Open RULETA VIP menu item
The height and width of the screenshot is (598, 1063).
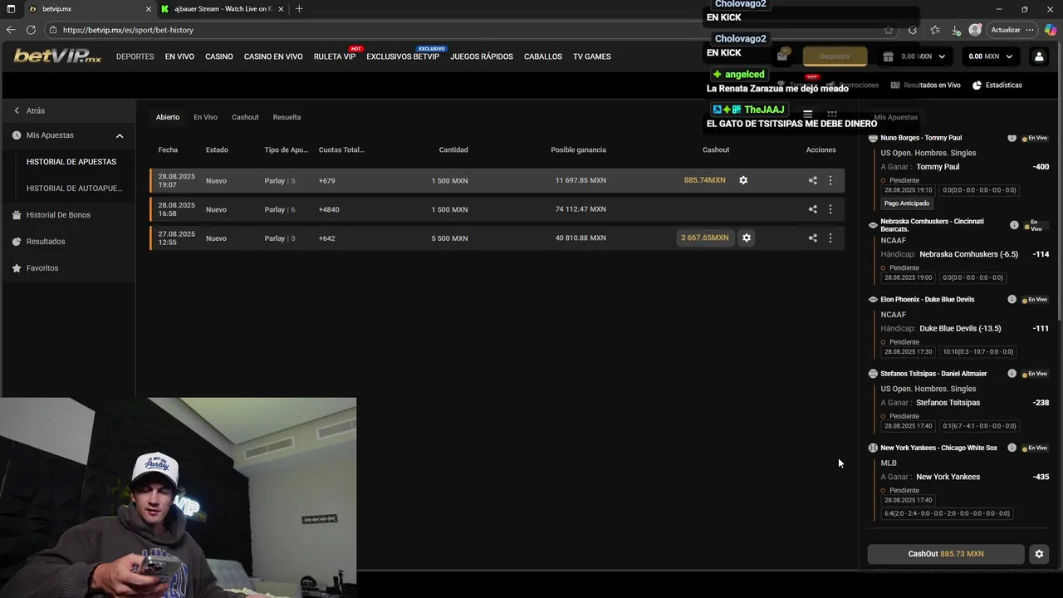(335, 56)
